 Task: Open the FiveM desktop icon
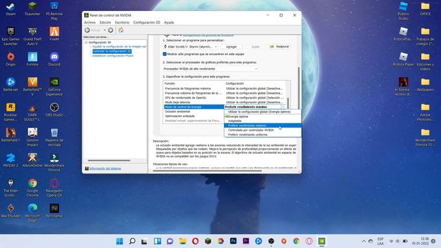click(54, 34)
